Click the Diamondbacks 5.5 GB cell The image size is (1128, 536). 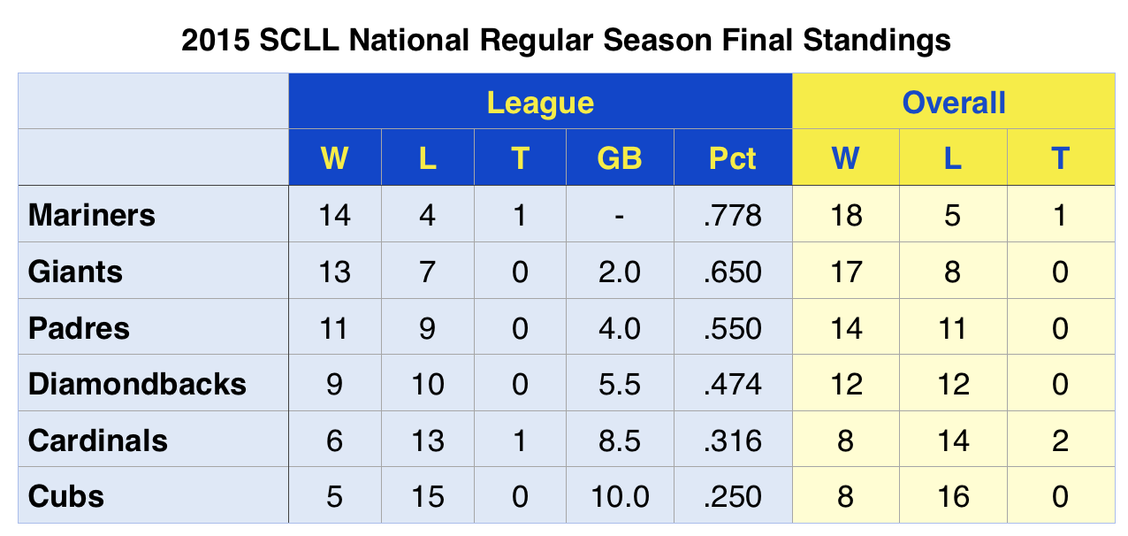[x=619, y=384]
